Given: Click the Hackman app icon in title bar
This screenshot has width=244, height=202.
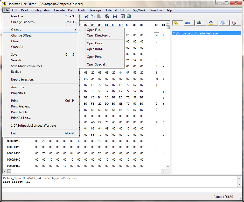Looking at the screenshot, I should [4, 4].
